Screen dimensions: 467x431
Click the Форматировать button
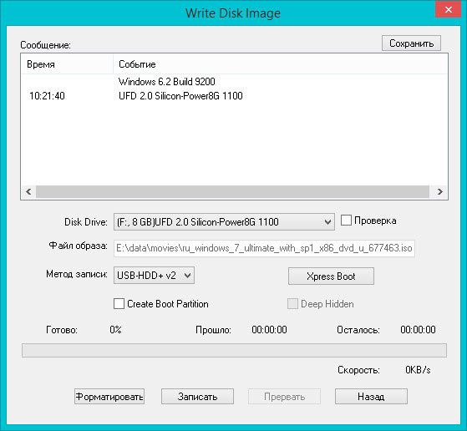tap(109, 397)
